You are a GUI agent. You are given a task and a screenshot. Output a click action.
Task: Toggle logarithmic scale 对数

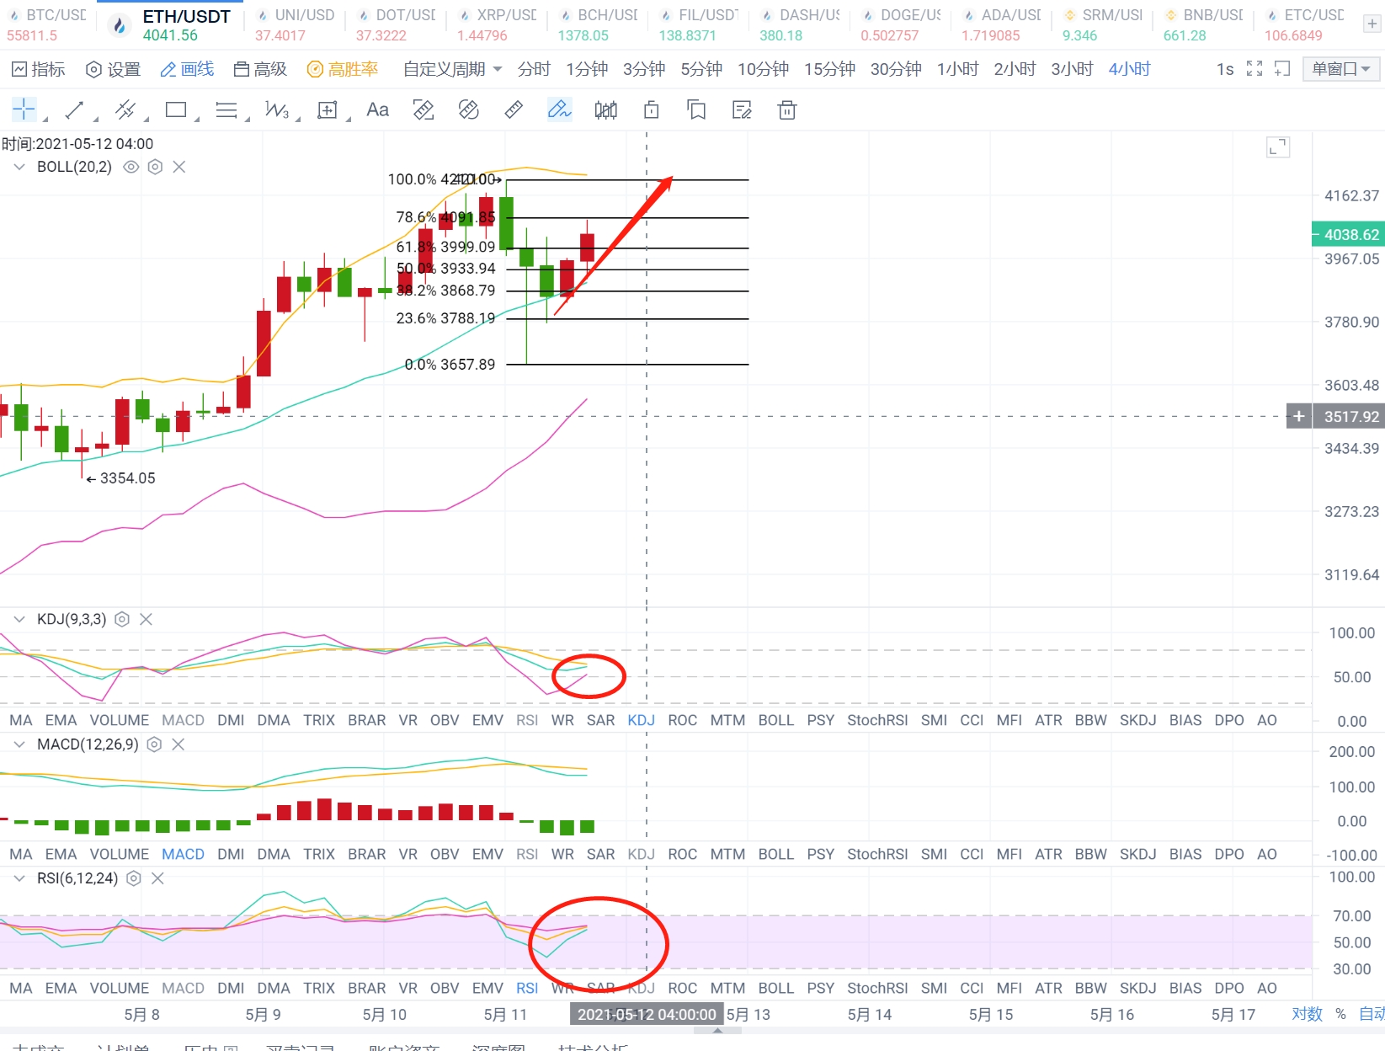[x=1308, y=1014]
